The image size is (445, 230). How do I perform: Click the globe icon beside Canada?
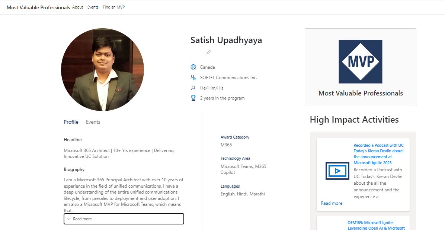(193, 67)
